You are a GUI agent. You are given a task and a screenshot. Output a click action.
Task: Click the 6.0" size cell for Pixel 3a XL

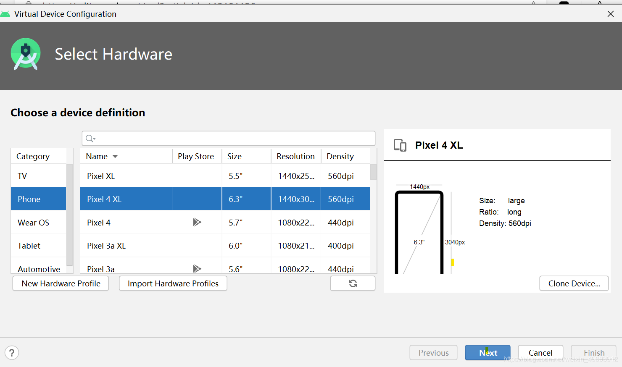point(246,246)
